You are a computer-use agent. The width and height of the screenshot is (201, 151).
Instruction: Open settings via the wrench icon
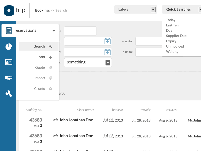coord(8,93)
